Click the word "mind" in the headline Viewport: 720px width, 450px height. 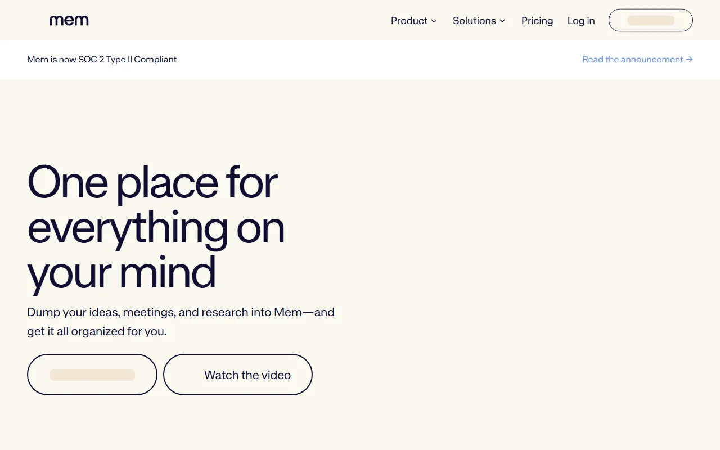pyautogui.click(x=168, y=272)
